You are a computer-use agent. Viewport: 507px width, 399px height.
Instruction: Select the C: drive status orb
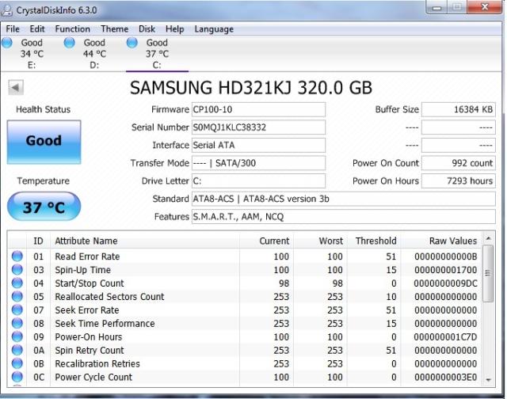coord(132,43)
